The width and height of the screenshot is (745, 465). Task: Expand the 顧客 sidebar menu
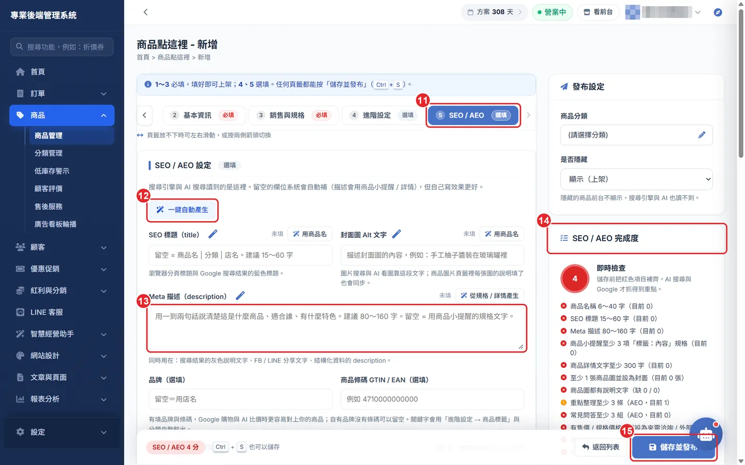tap(62, 247)
